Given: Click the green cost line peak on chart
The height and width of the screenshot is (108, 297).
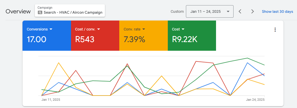Looking at the screenshot, I should click(x=247, y=58).
